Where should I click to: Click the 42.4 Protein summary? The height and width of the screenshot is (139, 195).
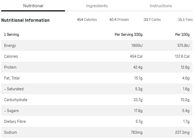click(119, 20)
